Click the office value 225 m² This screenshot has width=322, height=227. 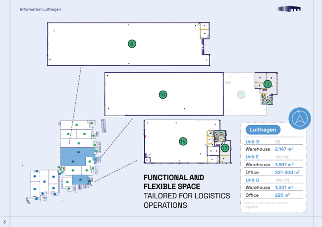click(282, 195)
